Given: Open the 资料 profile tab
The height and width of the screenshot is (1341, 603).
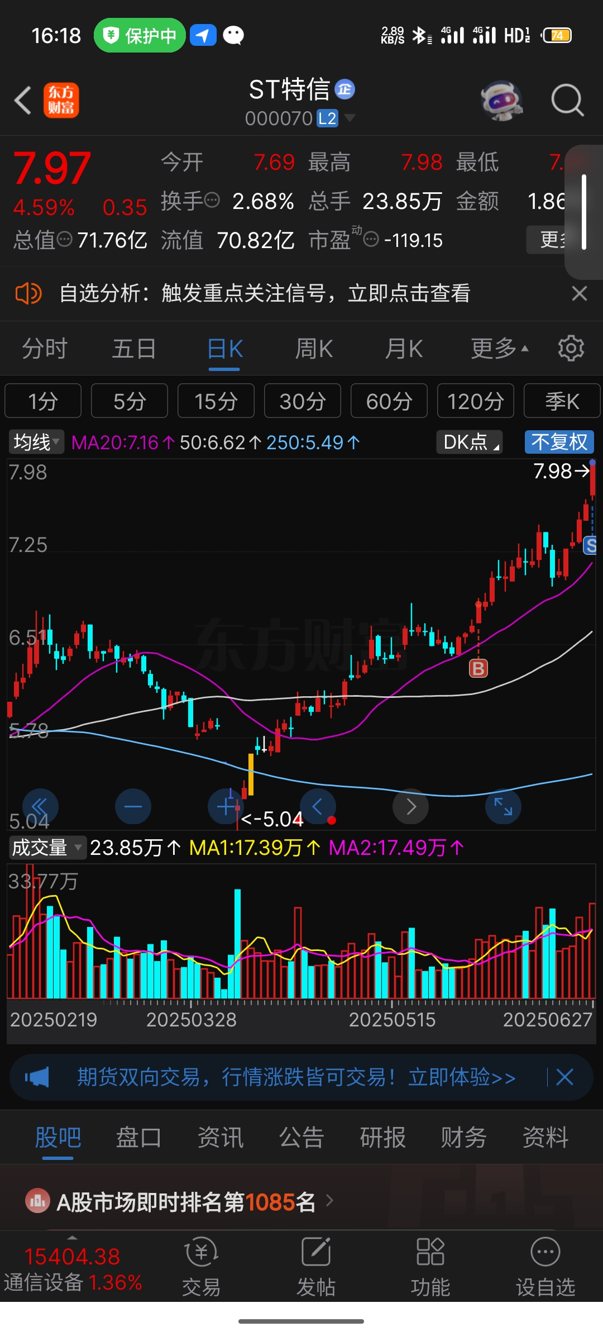Looking at the screenshot, I should (x=545, y=1137).
